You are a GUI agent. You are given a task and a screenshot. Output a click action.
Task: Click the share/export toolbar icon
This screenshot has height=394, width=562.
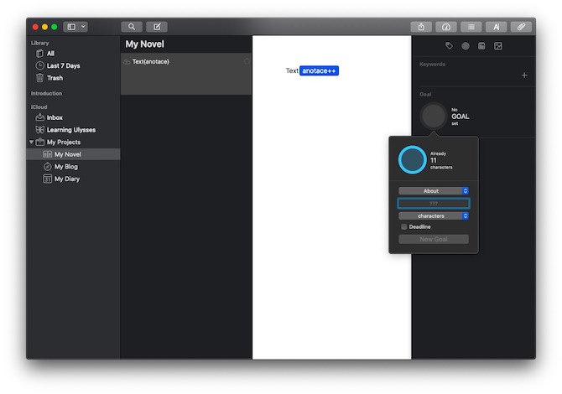[421, 27]
